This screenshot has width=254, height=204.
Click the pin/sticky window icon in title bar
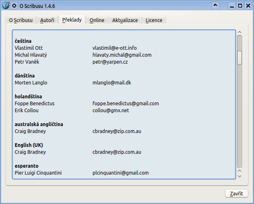tap(14, 6)
